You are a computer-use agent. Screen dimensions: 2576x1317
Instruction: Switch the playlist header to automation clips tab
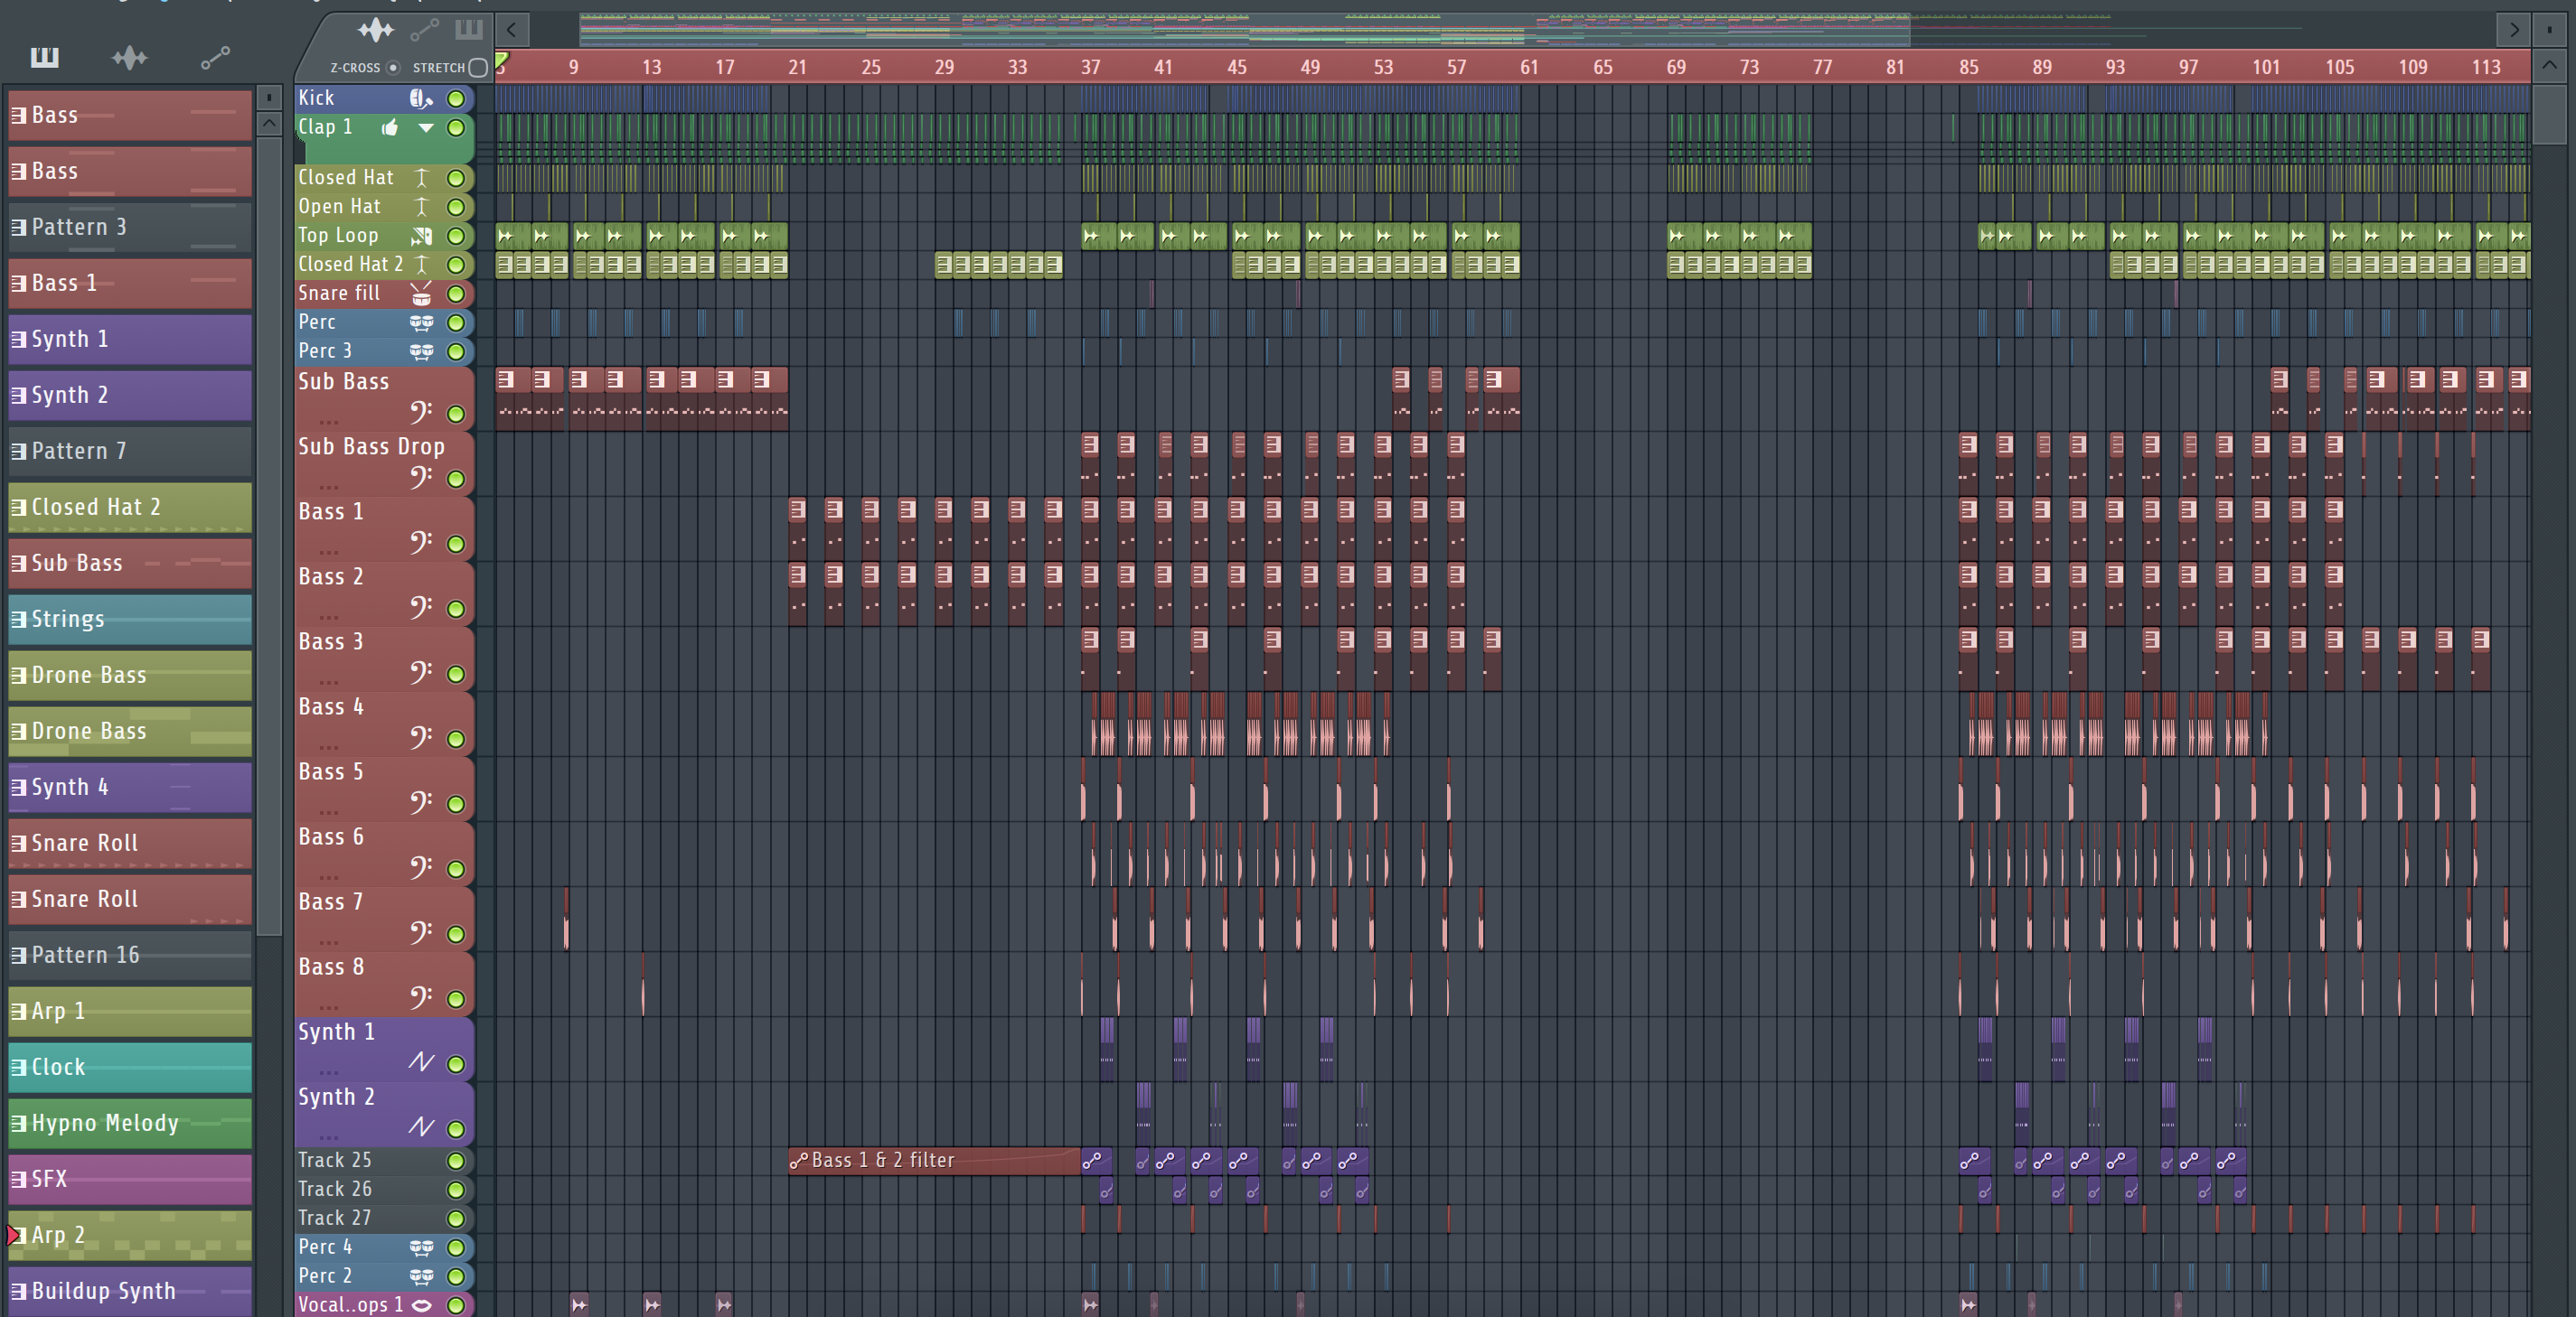424,30
